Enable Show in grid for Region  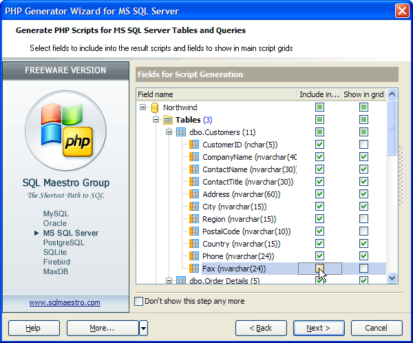[x=363, y=219]
